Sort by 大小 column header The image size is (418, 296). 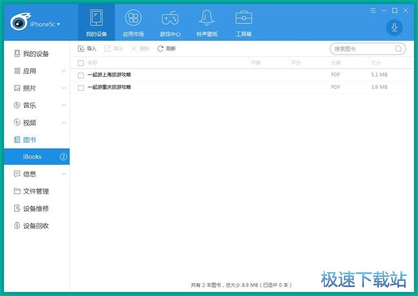376,62
